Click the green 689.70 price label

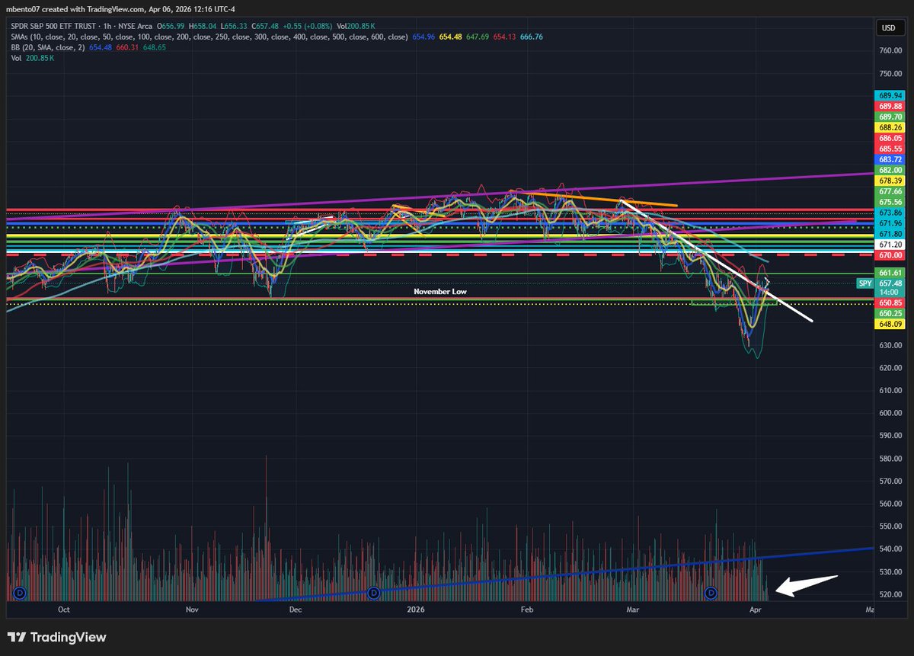(890, 117)
